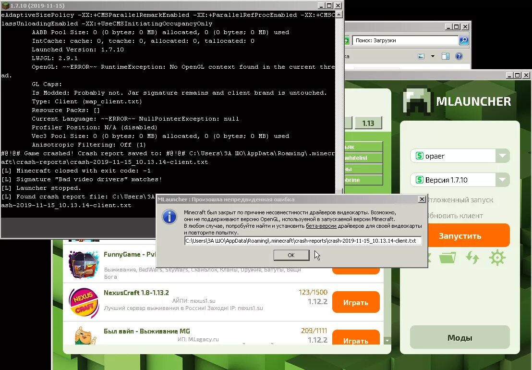The width and height of the screenshot is (532, 370).
Task: Click the crash report path field in dialog
Action: click(302, 241)
